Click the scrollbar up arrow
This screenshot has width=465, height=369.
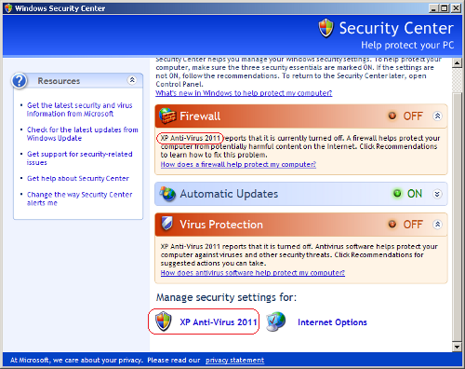(x=457, y=63)
